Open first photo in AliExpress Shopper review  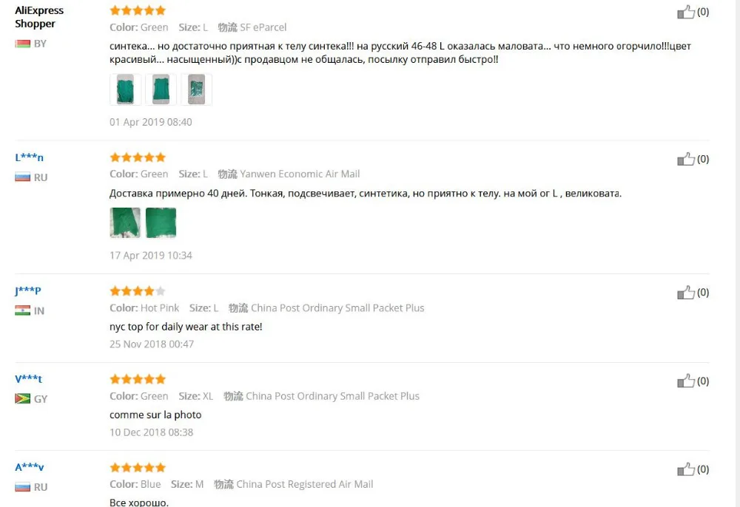(x=125, y=89)
